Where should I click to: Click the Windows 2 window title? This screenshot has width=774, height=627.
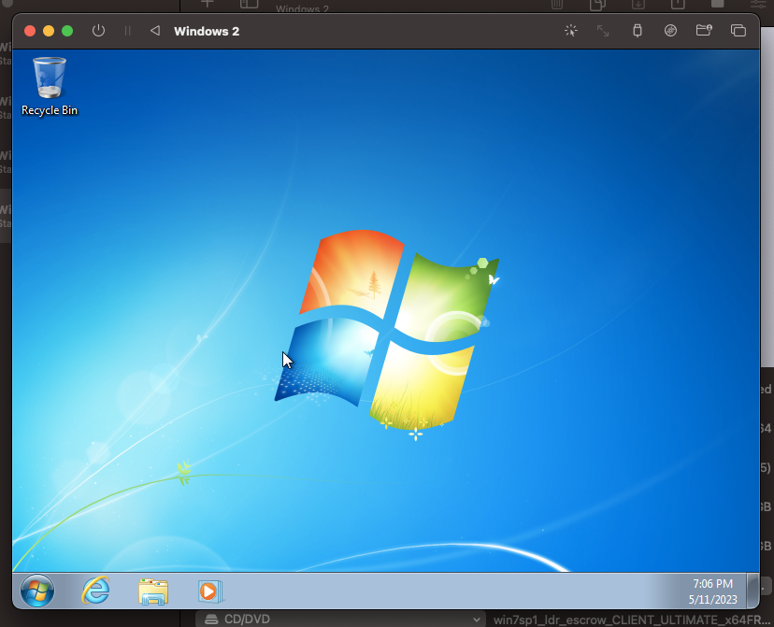207,31
